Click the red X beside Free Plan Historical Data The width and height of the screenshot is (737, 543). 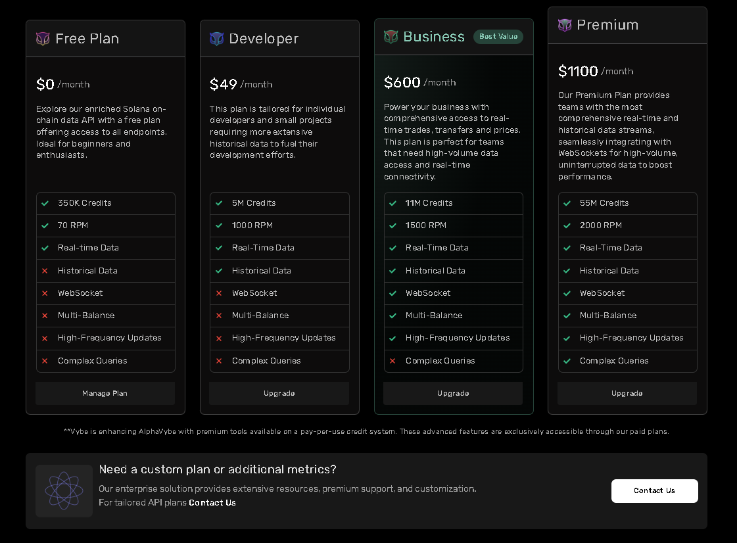pyautogui.click(x=45, y=271)
